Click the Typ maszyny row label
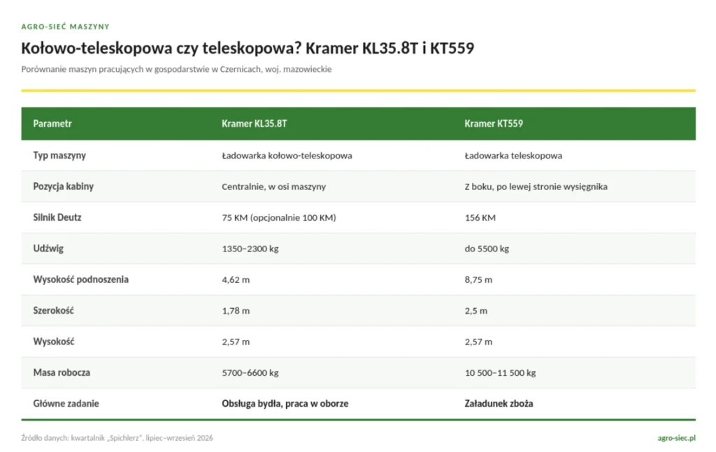Viewport: 716px width, 452px height. tap(59, 156)
